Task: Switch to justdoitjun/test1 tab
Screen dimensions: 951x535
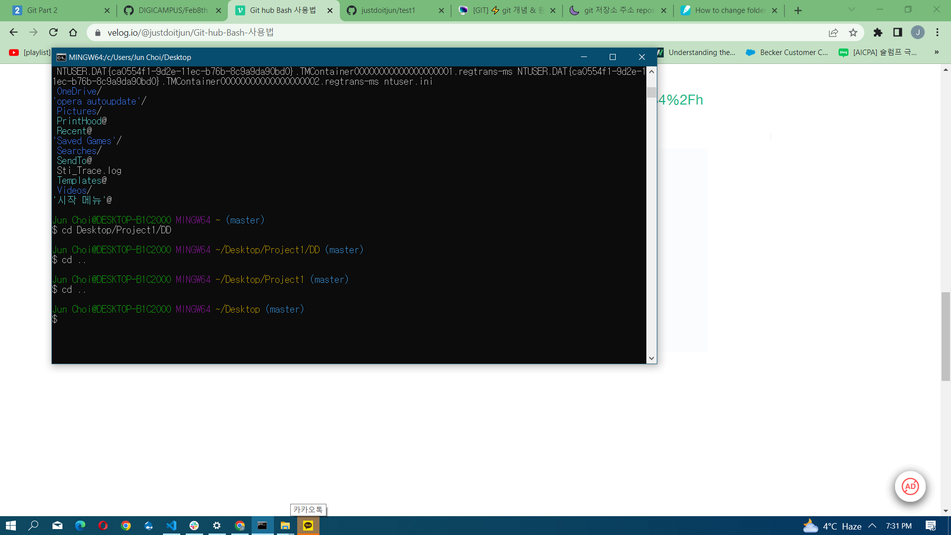Action: [x=389, y=10]
